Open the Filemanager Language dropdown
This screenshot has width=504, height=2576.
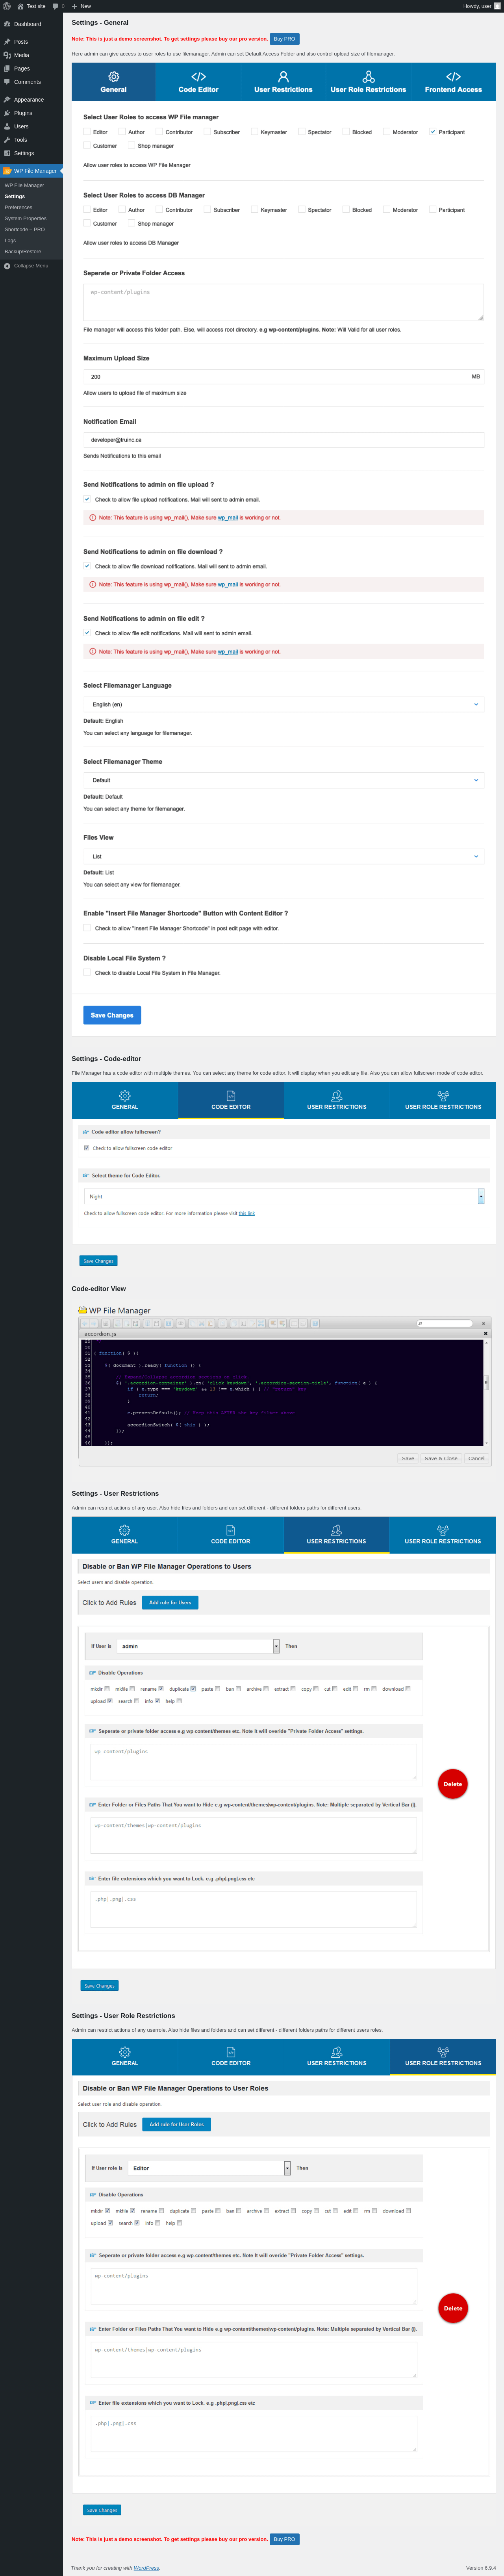(x=283, y=704)
